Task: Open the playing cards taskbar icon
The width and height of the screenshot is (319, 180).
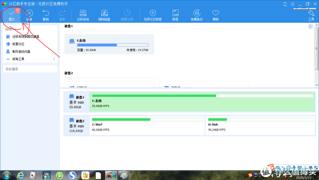Action: tap(32, 175)
